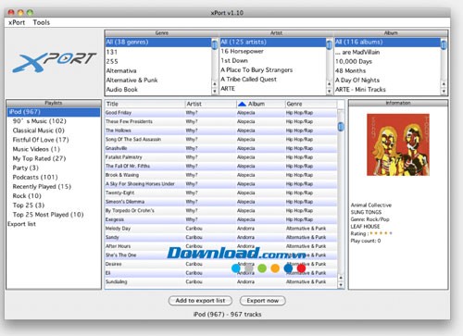463x336 pixels.
Task: Select the Rock (10) playlist
Action: (54, 196)
